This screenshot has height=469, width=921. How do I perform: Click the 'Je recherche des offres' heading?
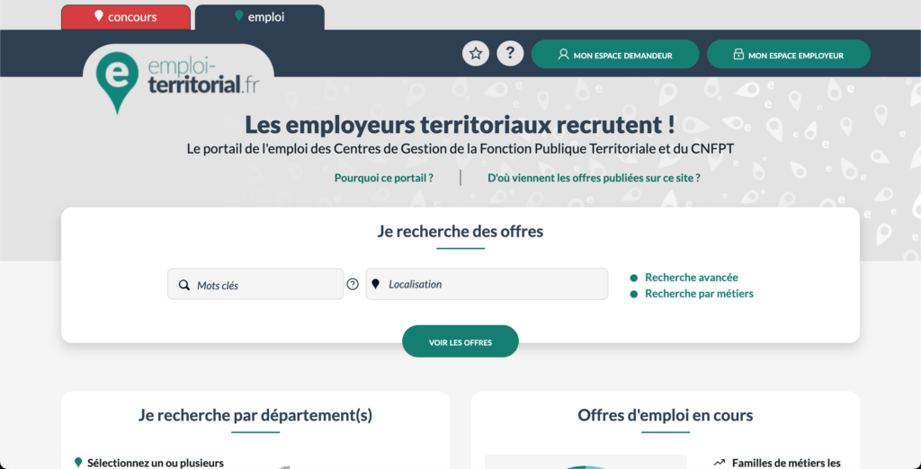coord(460,231)
